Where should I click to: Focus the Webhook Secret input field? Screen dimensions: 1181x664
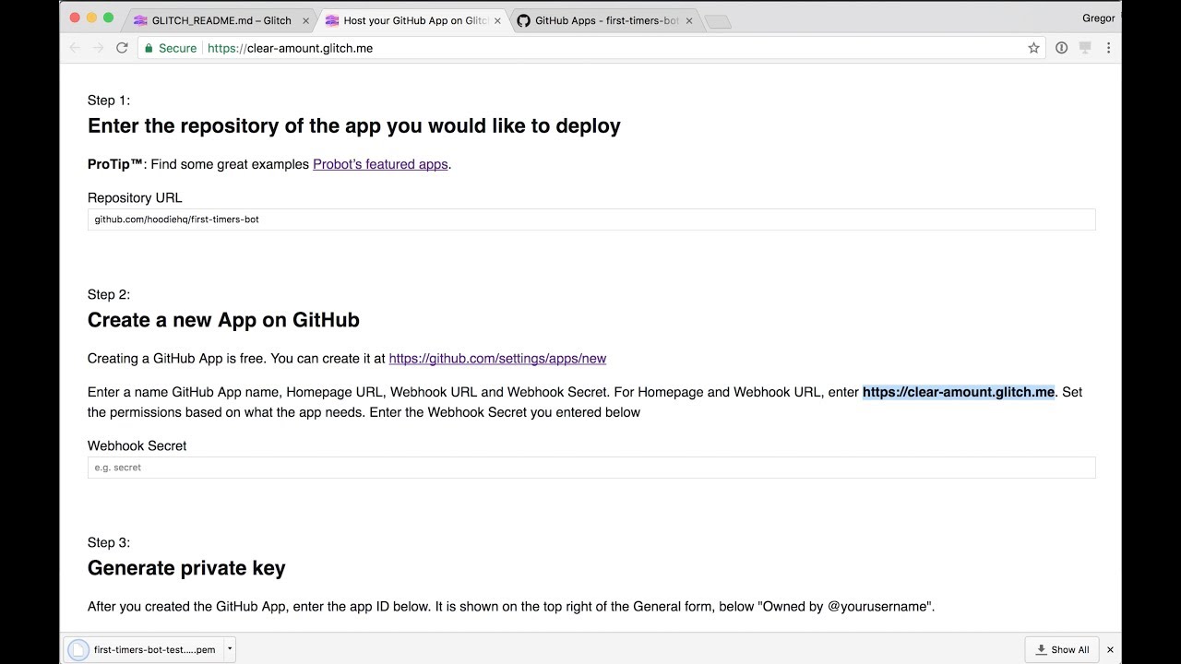point(591,468)
